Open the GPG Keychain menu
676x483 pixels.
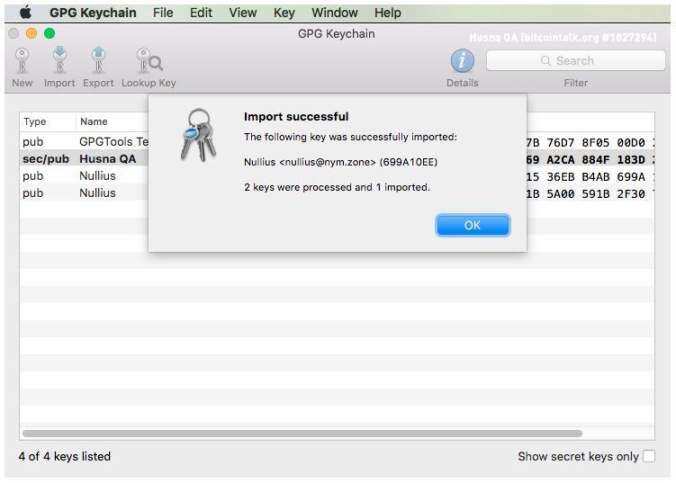point(93,13)
